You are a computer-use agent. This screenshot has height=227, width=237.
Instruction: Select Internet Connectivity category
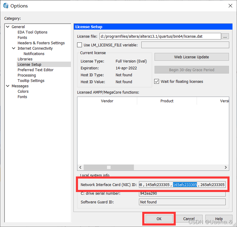click(x=35, y=48)
